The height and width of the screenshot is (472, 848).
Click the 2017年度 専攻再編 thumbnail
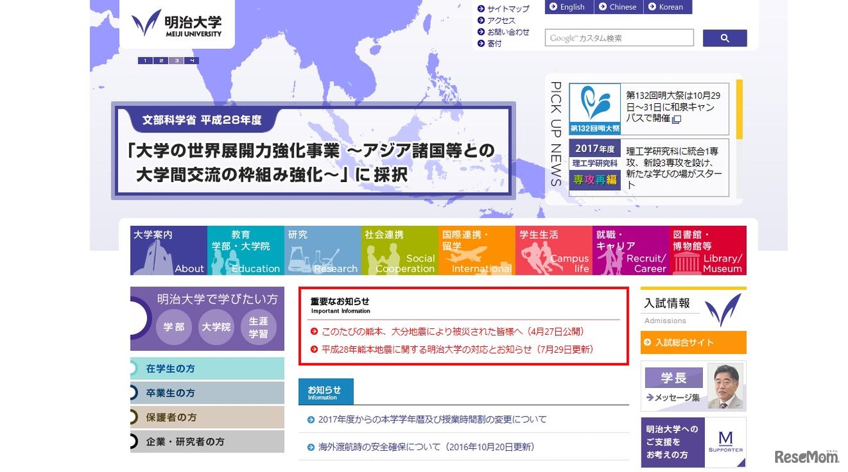(595, 165)
